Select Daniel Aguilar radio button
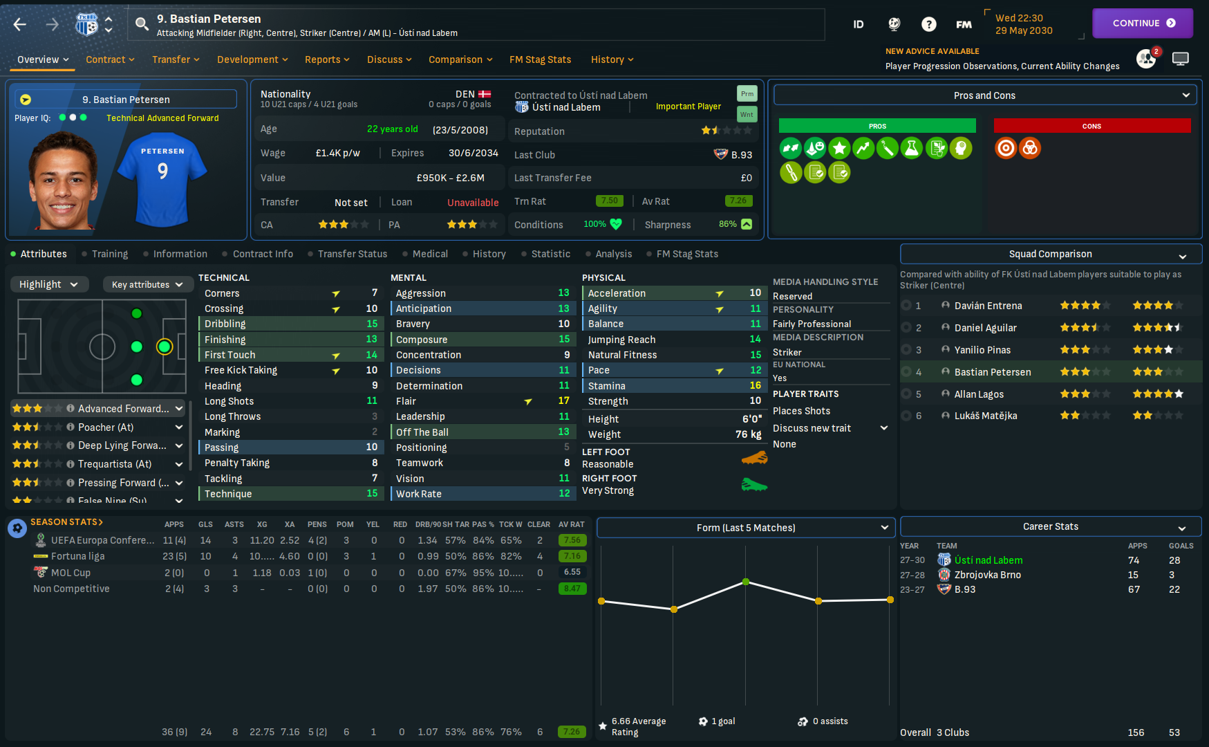The width and height of the screenshot is (1209, 747). pyautogui.click(x=906, y=328)
